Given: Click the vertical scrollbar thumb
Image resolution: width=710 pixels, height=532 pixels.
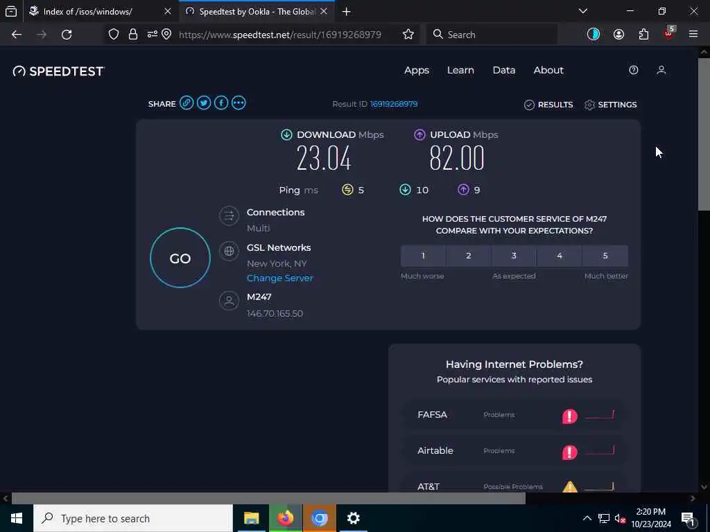Looking at the screenshot, I should click(x=704, y=134).
